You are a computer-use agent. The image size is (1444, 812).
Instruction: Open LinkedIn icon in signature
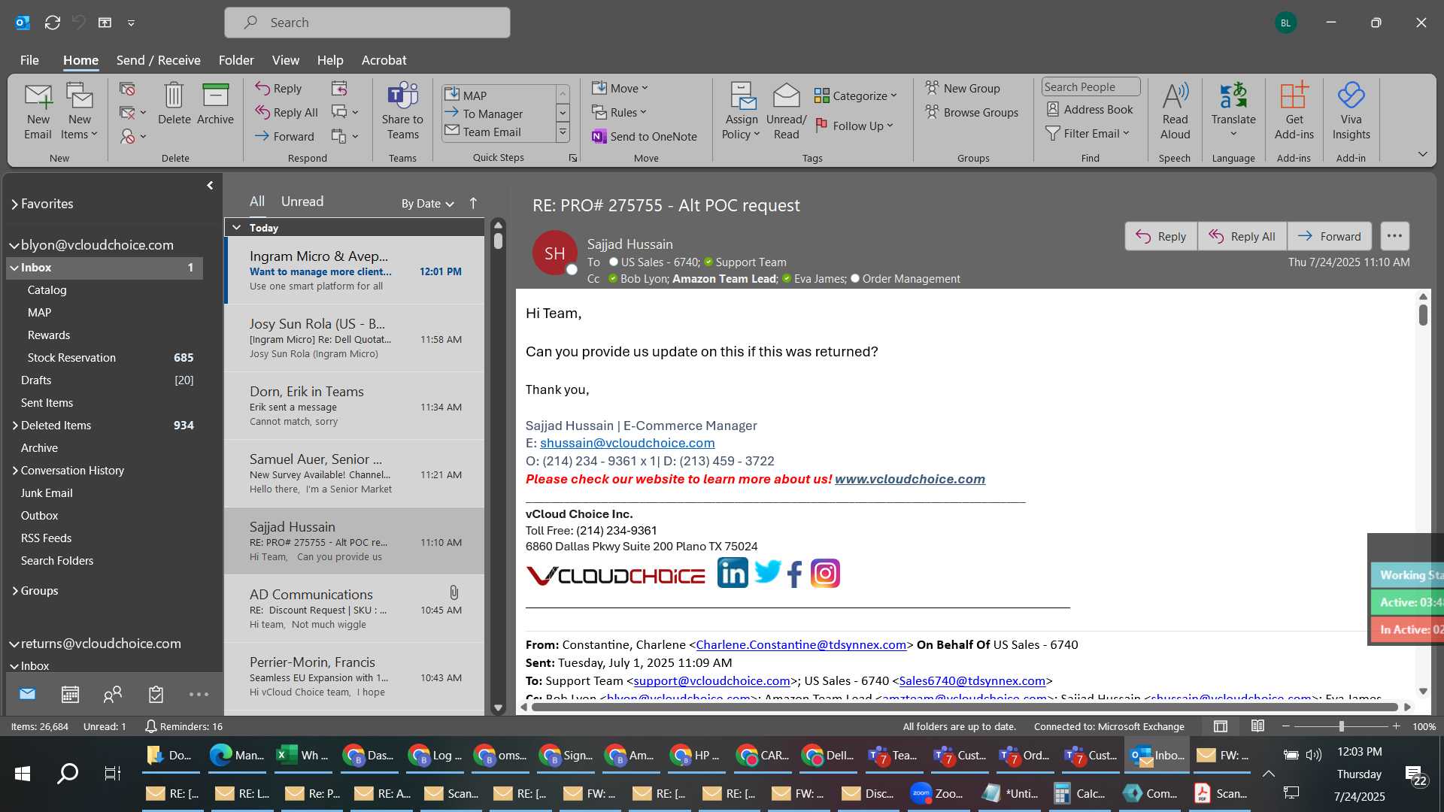[733, 573]
